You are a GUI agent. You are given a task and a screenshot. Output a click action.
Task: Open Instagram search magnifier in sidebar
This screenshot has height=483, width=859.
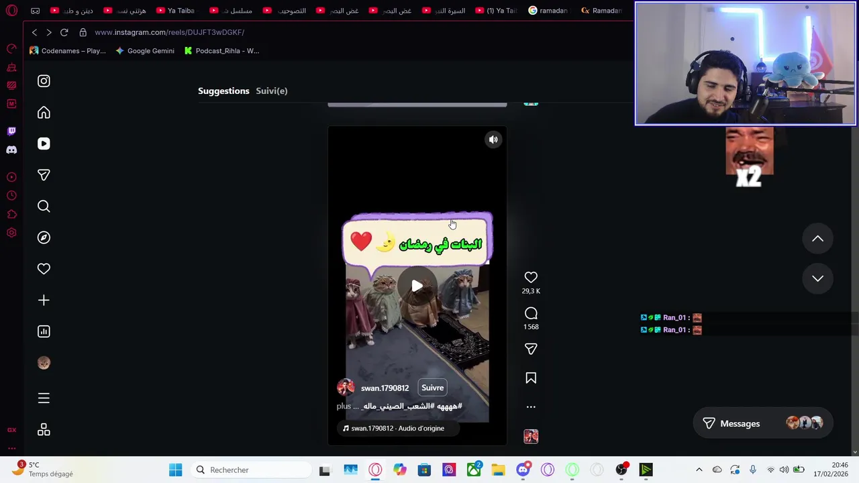44,207
